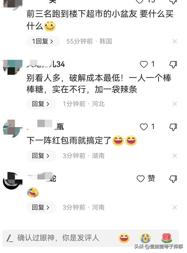
Task: Focus the 确认过眼神 comment input field
Action: 58,238
